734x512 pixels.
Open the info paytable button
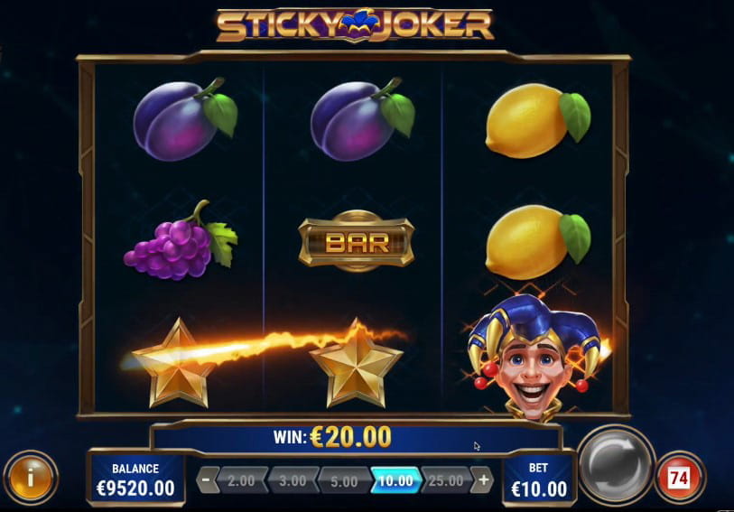[31, 478]
